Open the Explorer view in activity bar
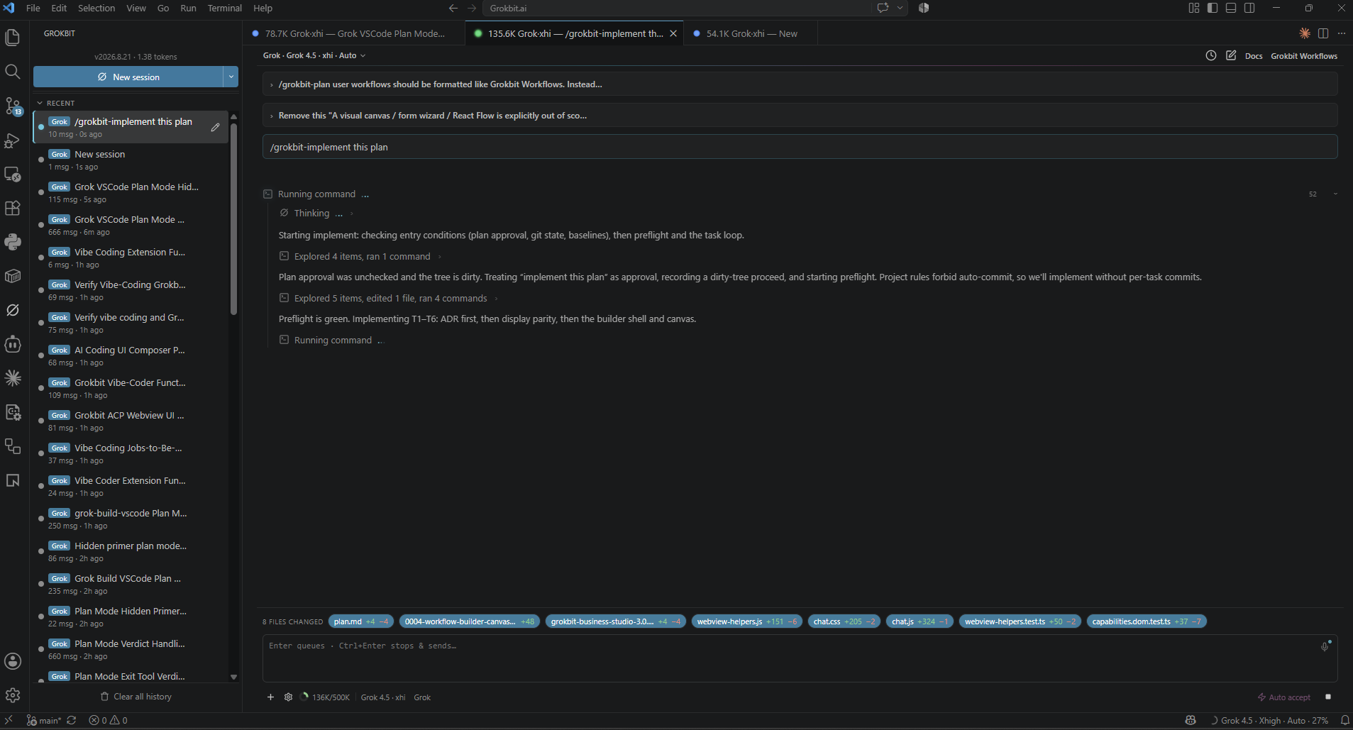This screenshot has width=1353, height=730. pyautogui.click(x=13, y=38)
